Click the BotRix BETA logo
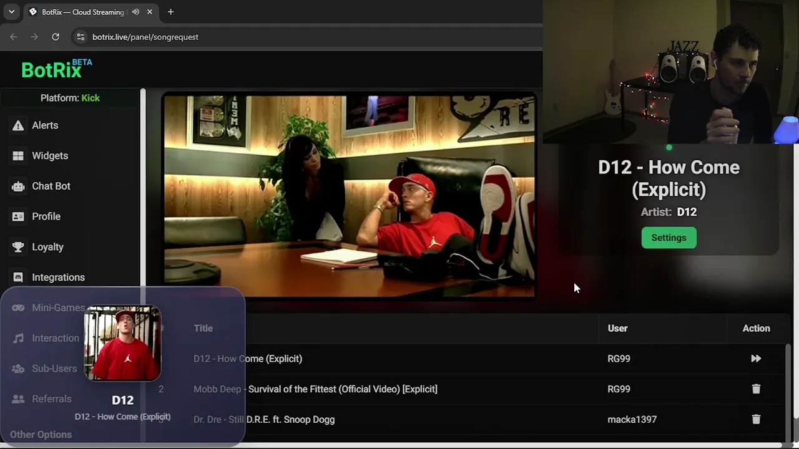The width and height of the screenshot is (799, 449). tap(56, 69)
